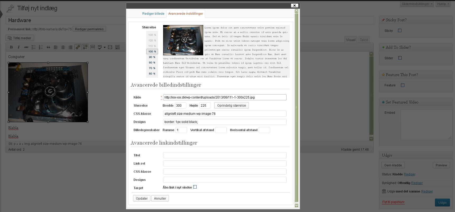Select the 80 % image size option
The width and height of the screenshot is (455, 212).
coord(152,63)
